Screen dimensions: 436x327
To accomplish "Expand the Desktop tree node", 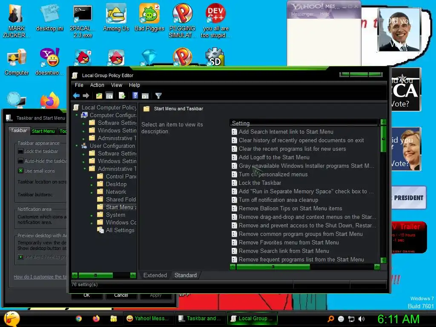I will [x=92, y=184].
